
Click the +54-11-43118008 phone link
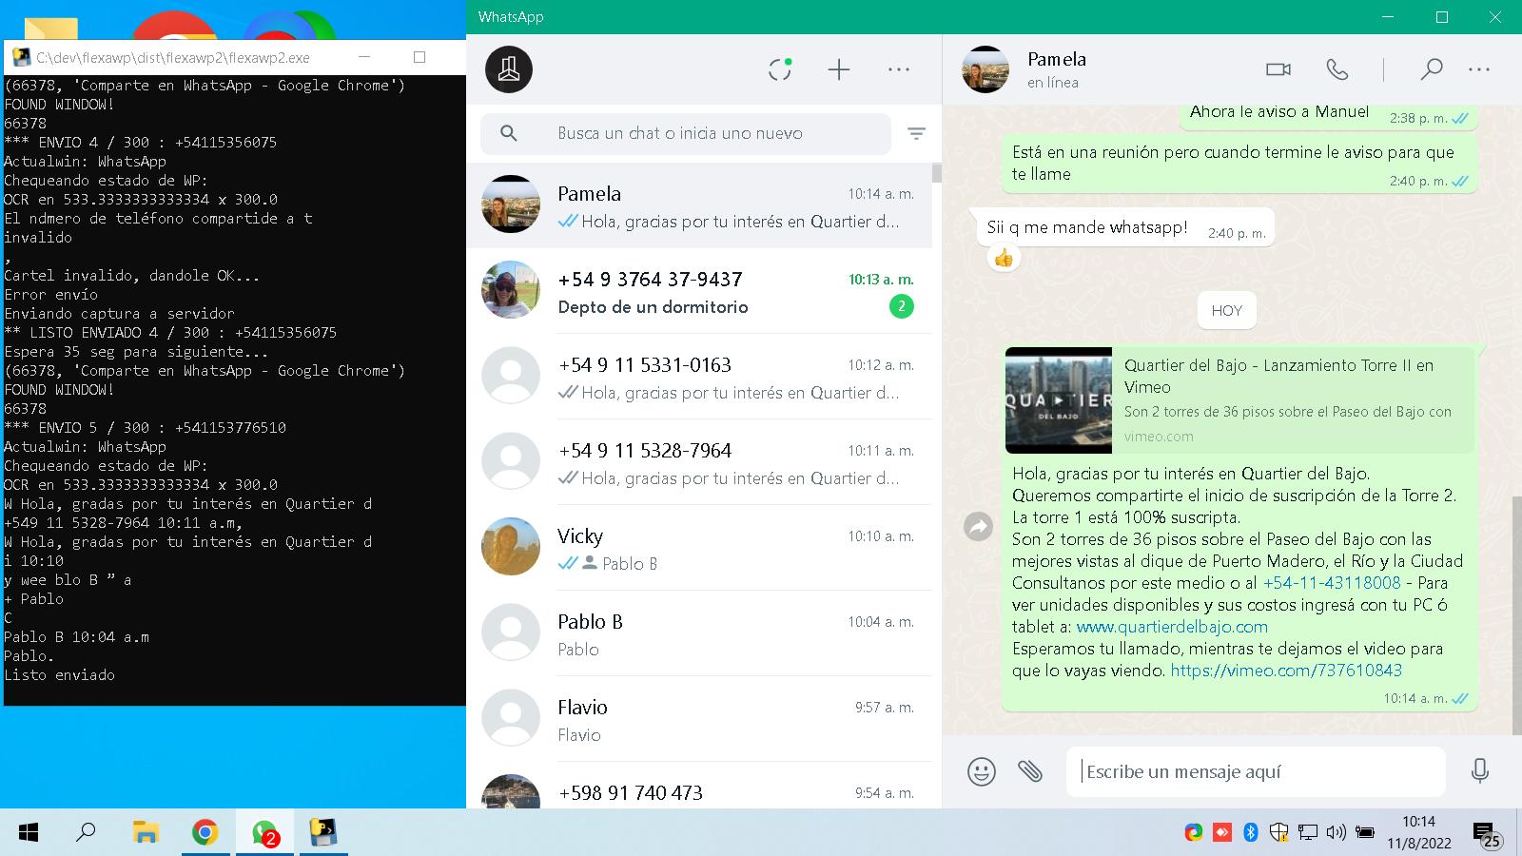tap(1332, 583)
